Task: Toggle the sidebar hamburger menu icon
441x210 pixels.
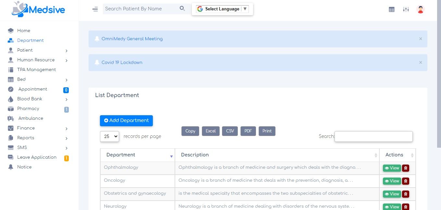Action: click(95, 9)
